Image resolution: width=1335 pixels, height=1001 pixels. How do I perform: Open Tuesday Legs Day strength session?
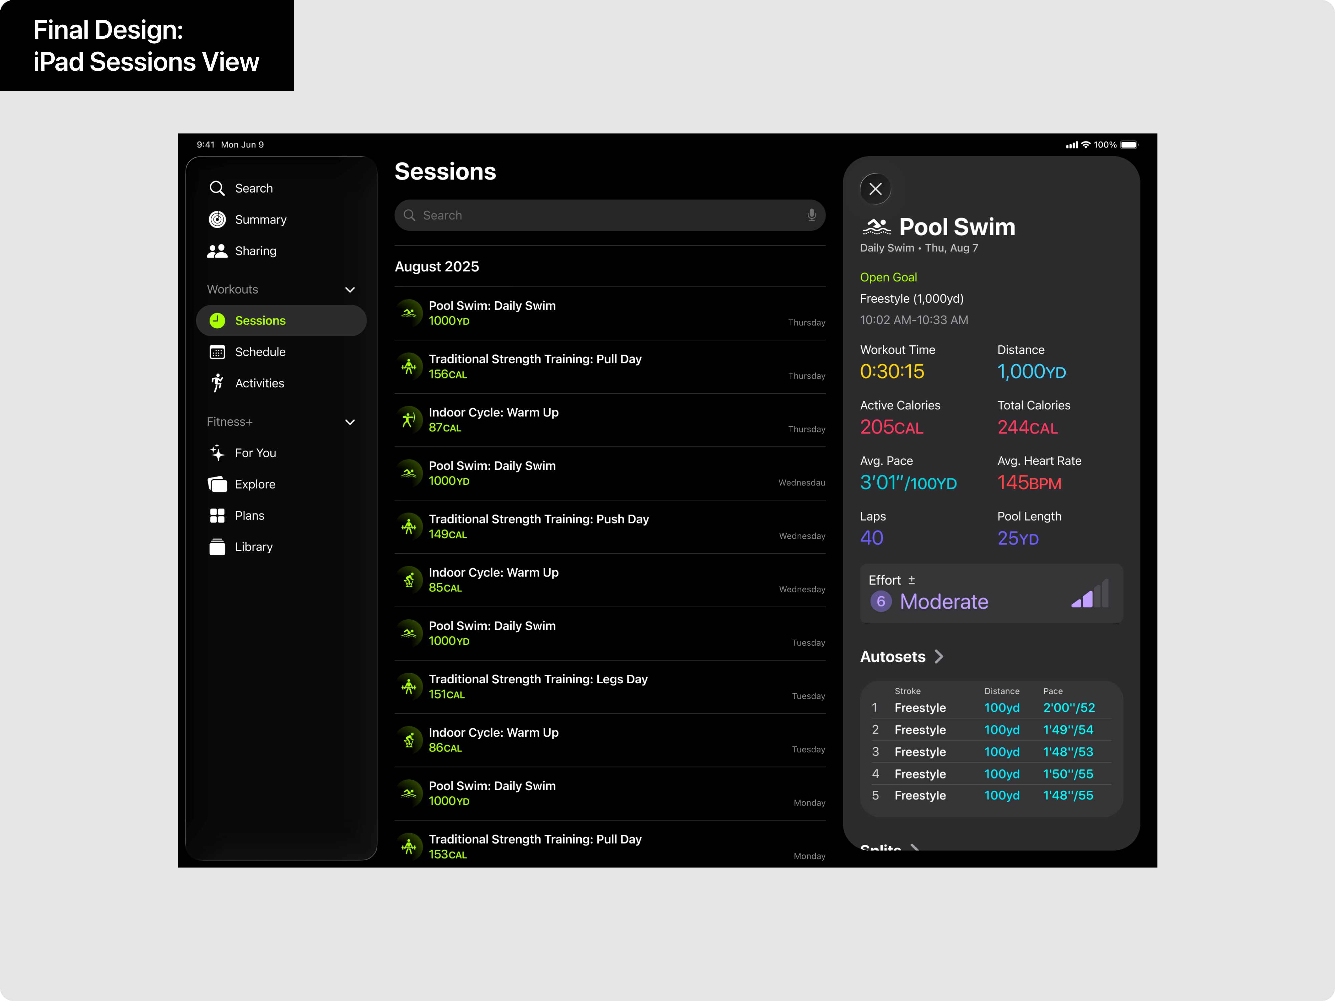point(609,687)
